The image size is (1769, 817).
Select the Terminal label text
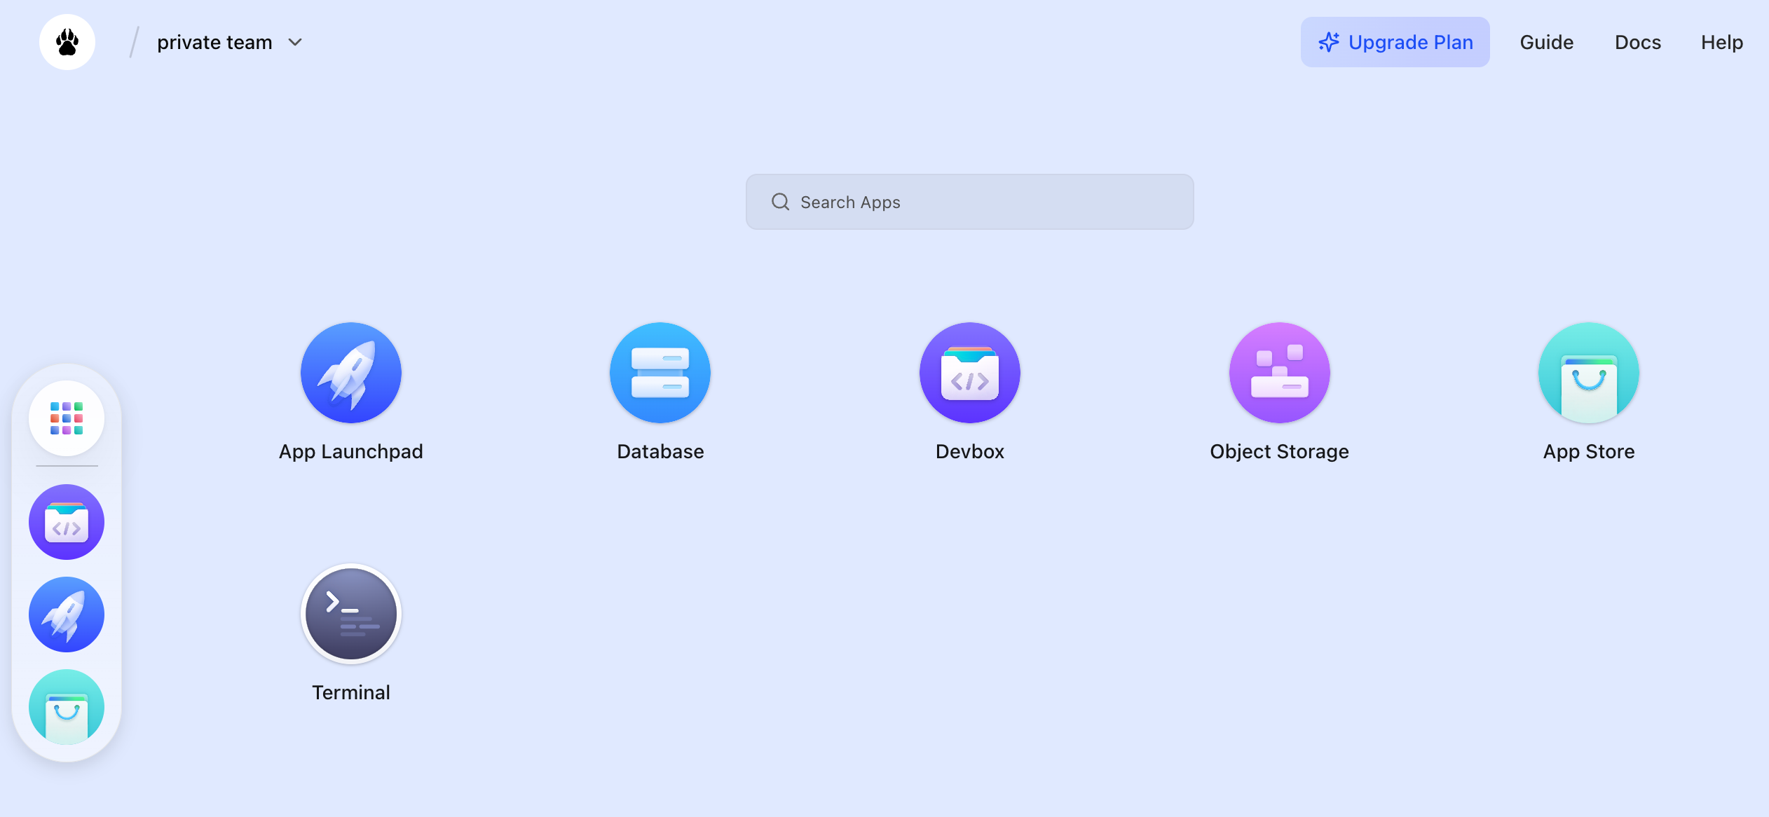pyautogui.click(x=350, y=692)
